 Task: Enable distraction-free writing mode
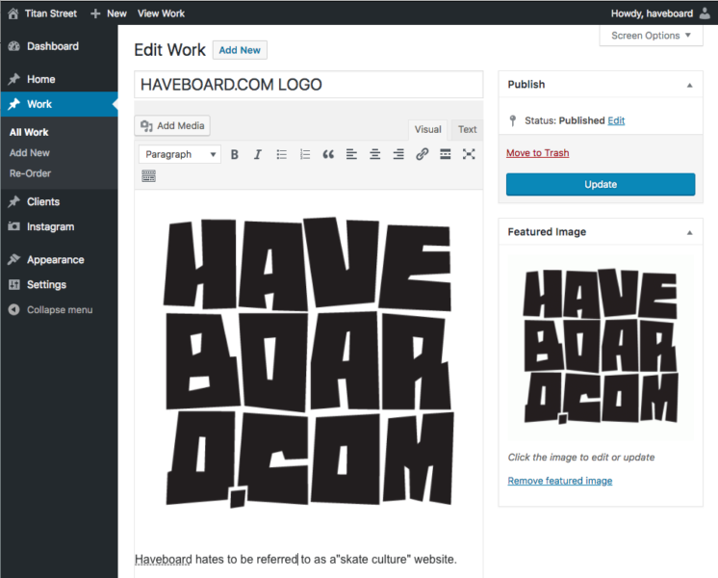[x=469, y=154]
